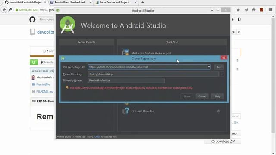Screen dimensions: 276x155
Task: Close the Issue Tracker browser tab
Action: tap(135, 3)
